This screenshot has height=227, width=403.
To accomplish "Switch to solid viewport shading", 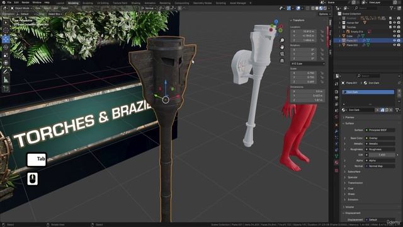I will pyautogui.click(x=317, y=8).
